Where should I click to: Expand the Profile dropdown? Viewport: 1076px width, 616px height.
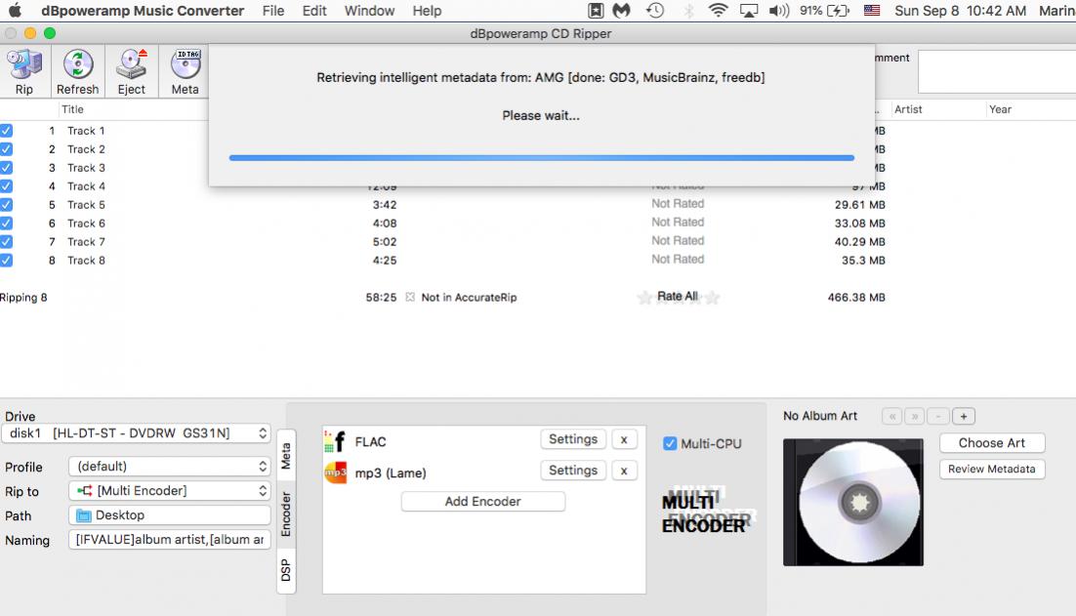click(x=169, y=467)
